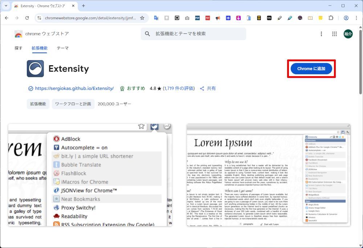Click the open book extension icon

[310, 18]
